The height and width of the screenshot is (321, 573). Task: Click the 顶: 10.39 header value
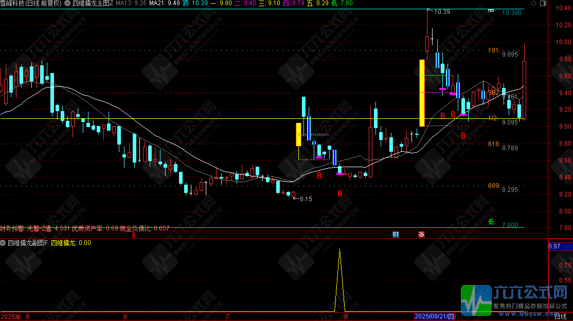point(196,3)
